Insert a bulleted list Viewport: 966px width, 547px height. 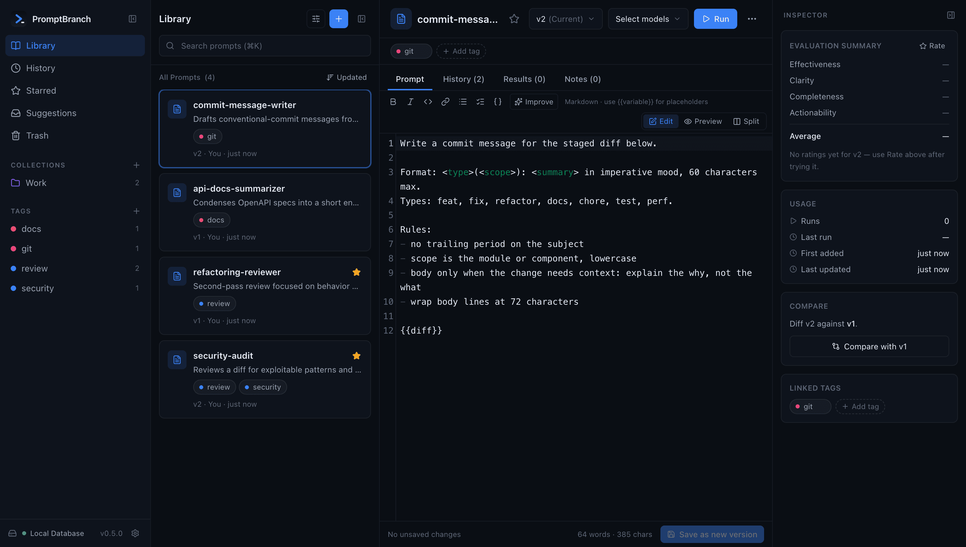click(463, 101)
